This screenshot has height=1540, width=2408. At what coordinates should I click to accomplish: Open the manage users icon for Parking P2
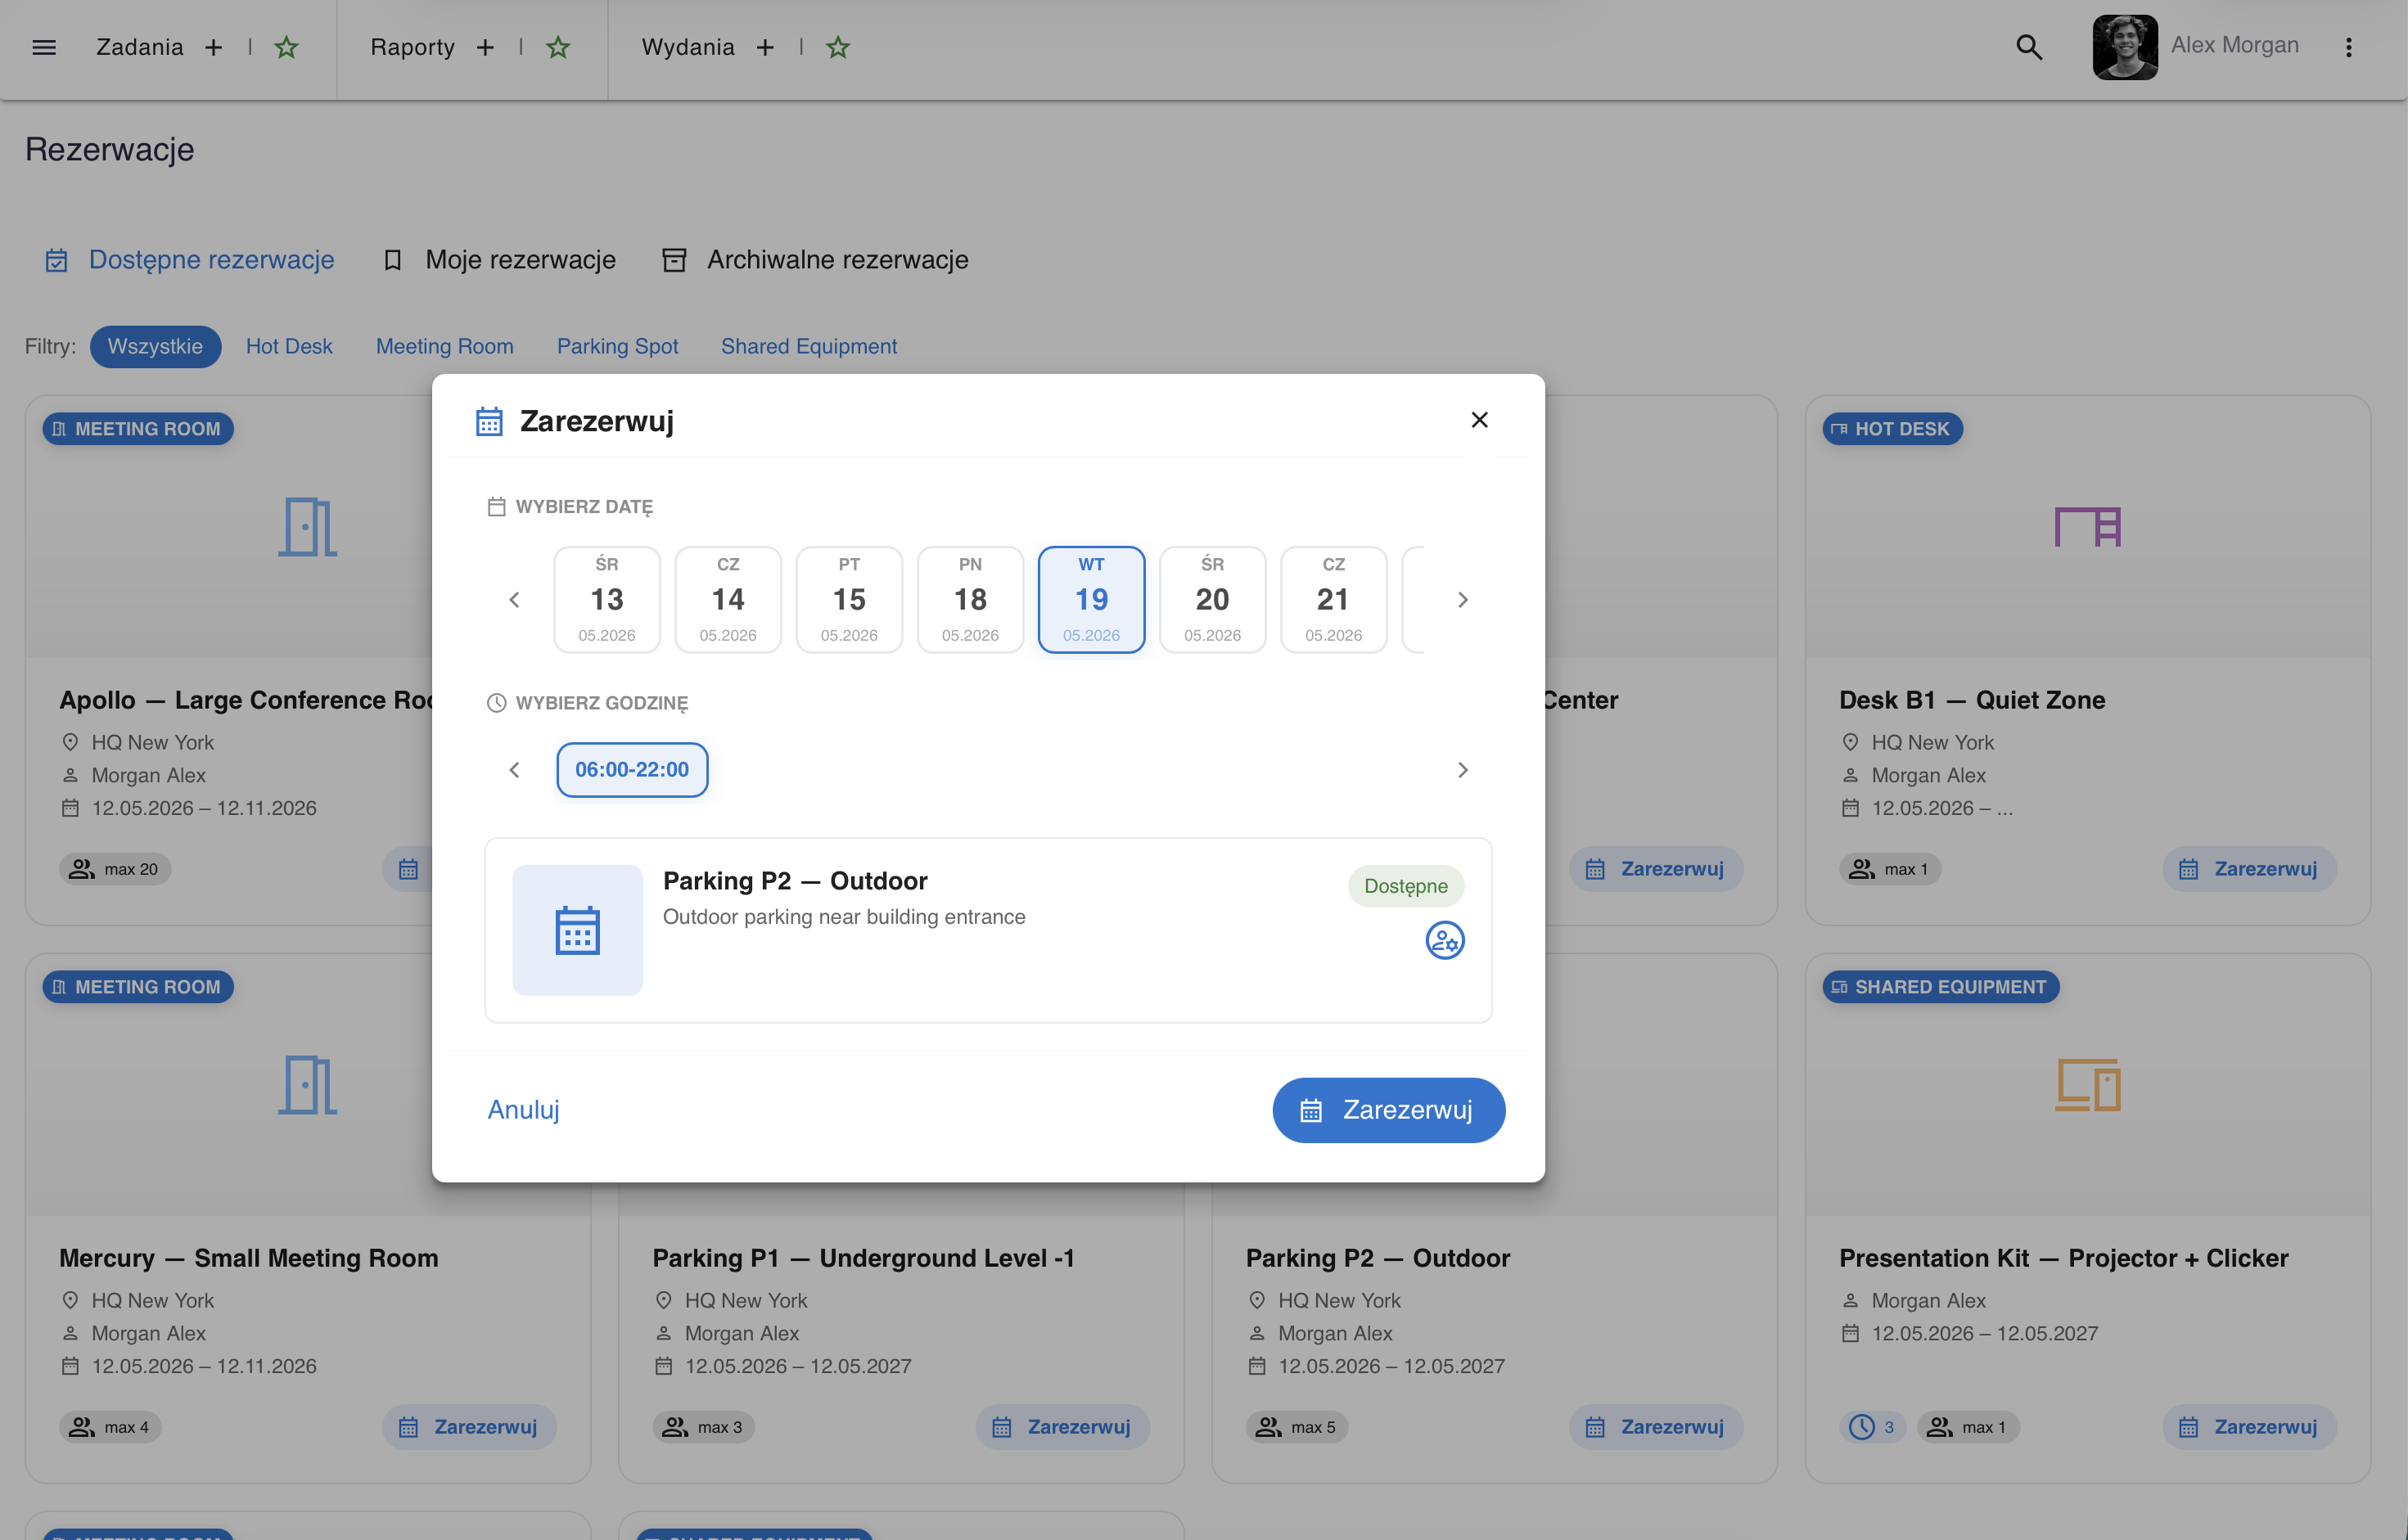tap(1445, 940)
